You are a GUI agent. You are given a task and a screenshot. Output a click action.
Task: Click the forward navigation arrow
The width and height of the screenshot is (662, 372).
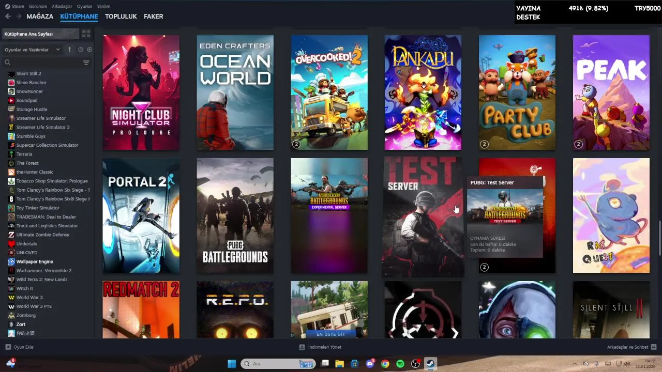[19, 17]
